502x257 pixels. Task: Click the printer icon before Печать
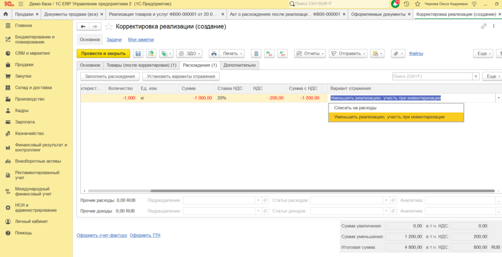pos(214,54)
